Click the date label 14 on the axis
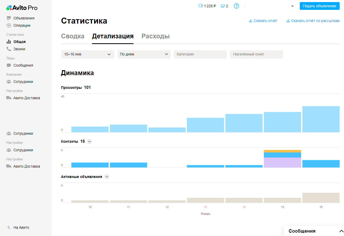The width and height of the screenshot is (344, 236). [x=244, y=207]
